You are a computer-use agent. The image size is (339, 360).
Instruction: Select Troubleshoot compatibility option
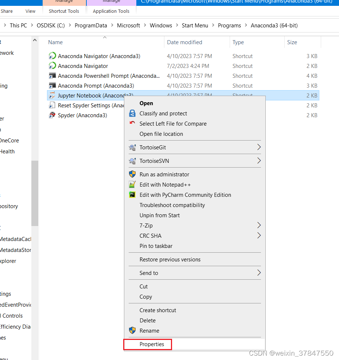point(172,205)
